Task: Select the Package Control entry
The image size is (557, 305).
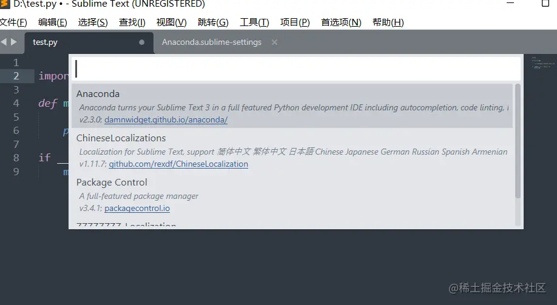Action: tap(292, 195)
